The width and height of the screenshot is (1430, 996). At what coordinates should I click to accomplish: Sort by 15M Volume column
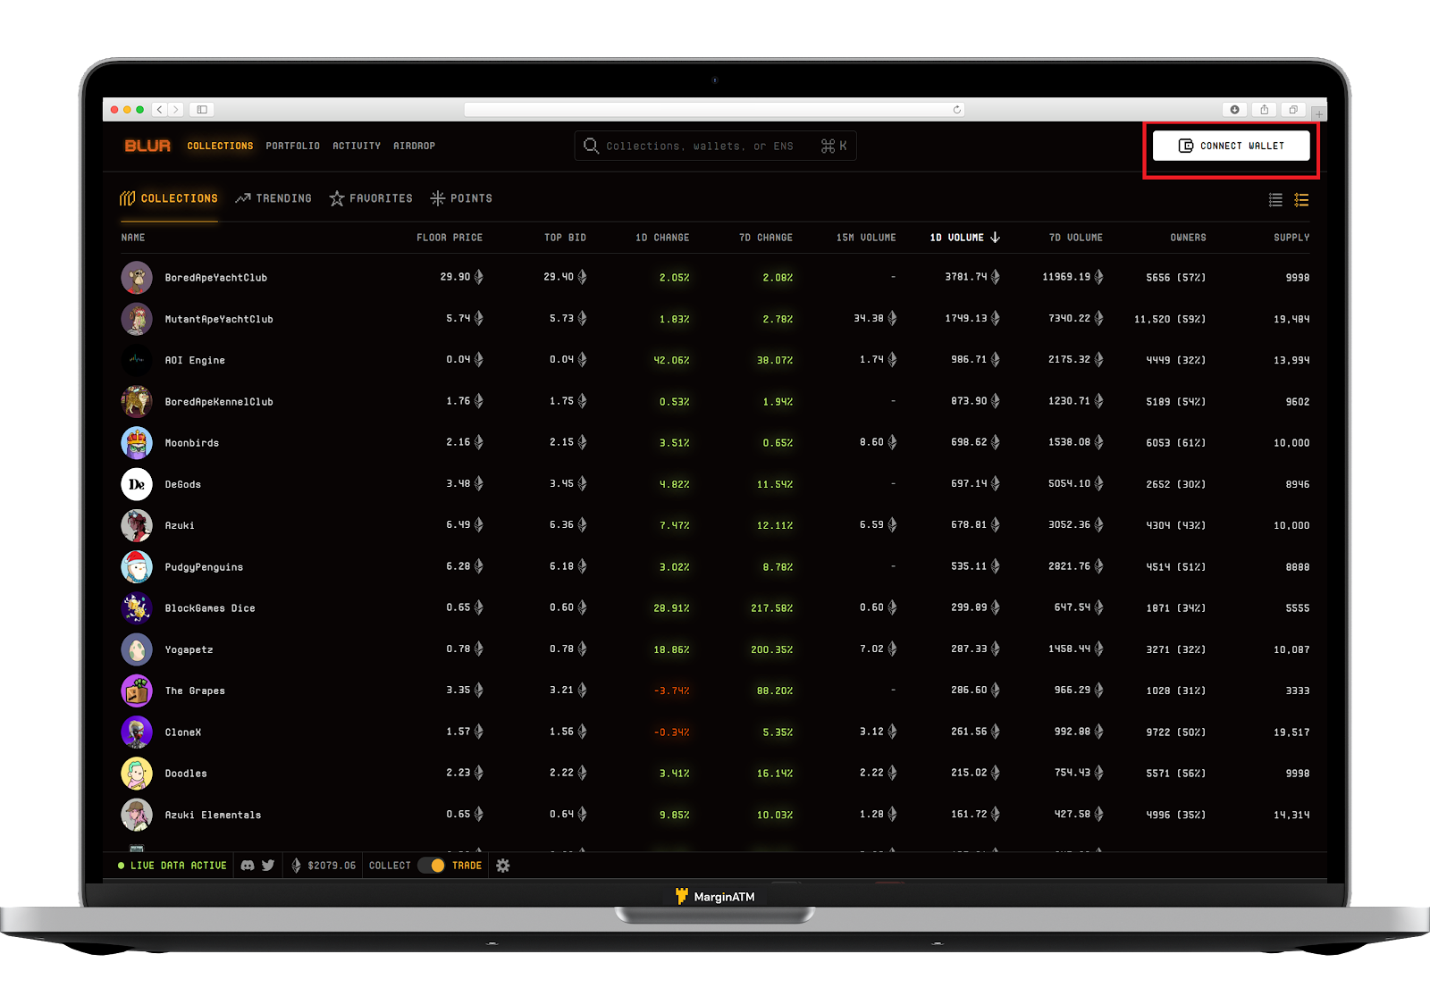(866, 238)
